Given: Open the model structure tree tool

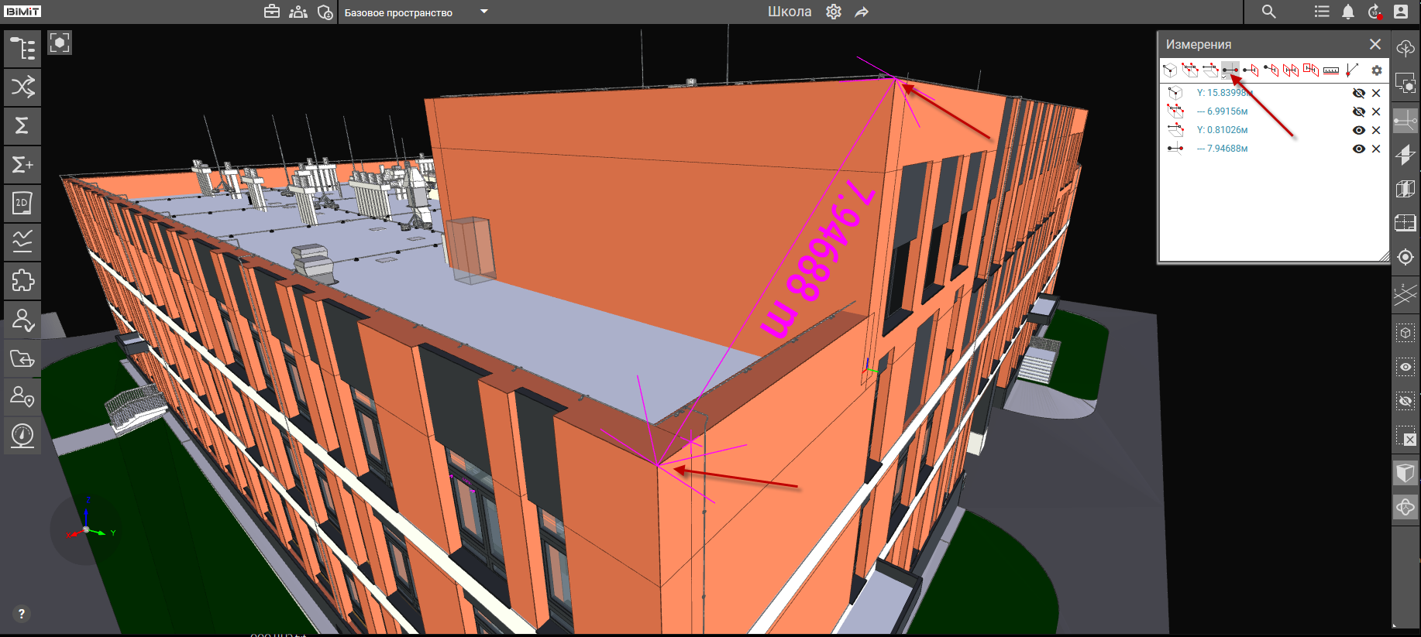Looking at the screenshot, I should point(22,48).
